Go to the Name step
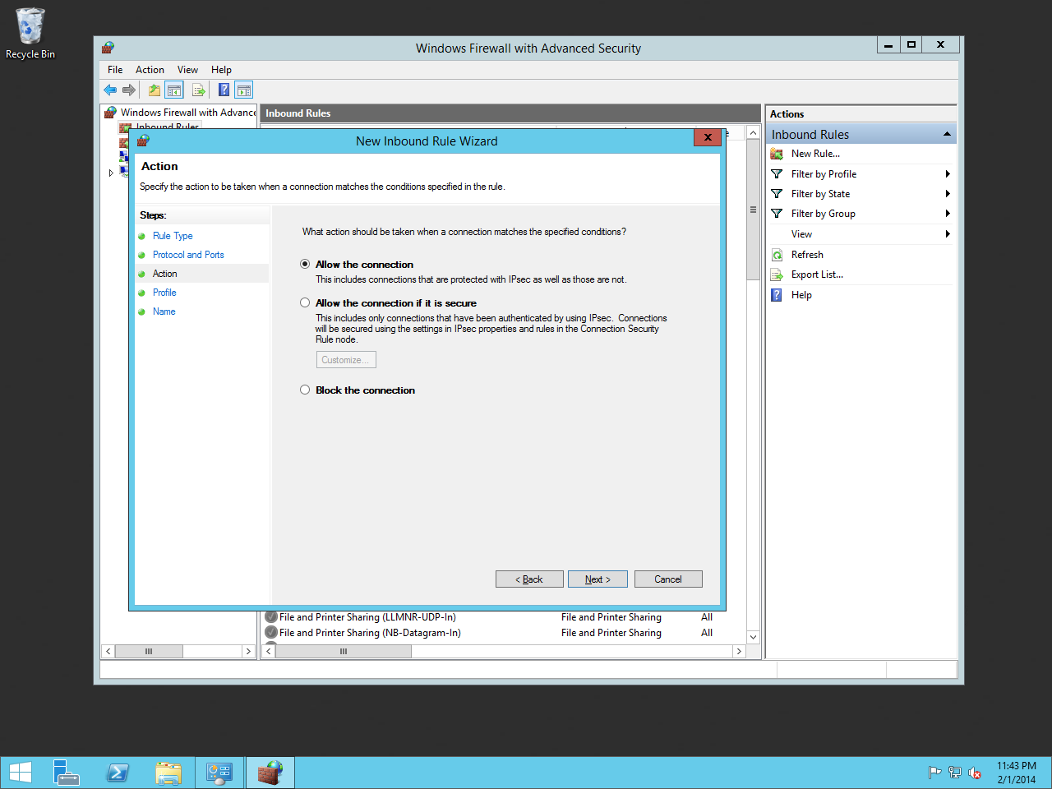Viewport: 1052px width, 789px height. point(164,311)
